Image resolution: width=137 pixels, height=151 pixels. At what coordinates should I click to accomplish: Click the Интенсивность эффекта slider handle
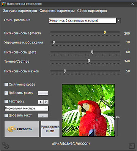coord(105,32)
